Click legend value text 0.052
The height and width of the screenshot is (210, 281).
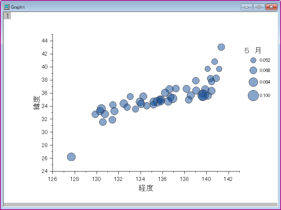(x=265, y=60)
